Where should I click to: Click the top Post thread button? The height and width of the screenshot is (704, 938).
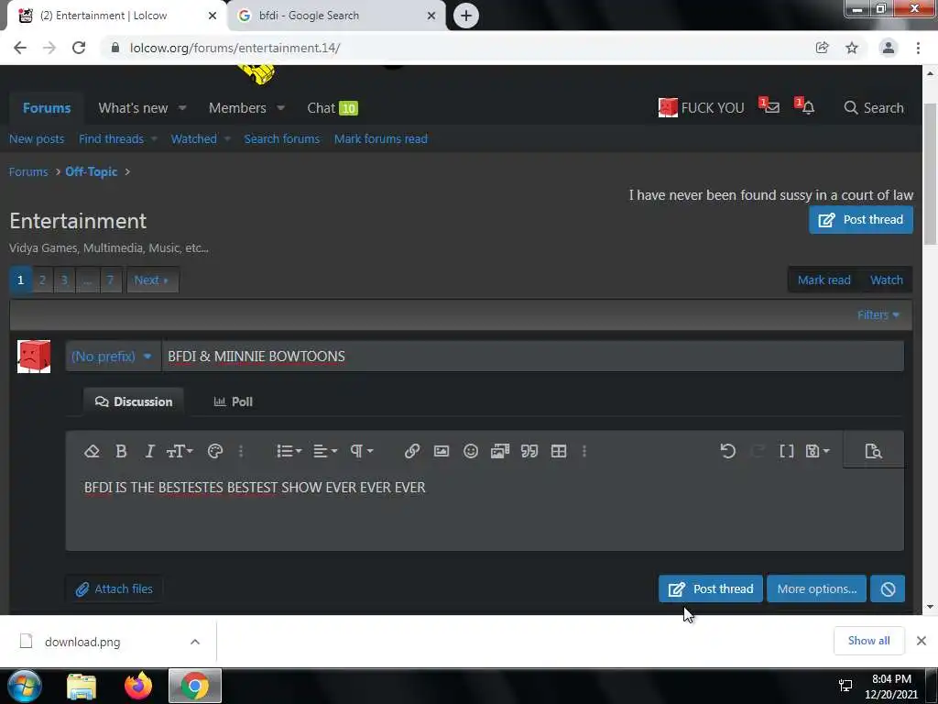click(x=861, y=220)
